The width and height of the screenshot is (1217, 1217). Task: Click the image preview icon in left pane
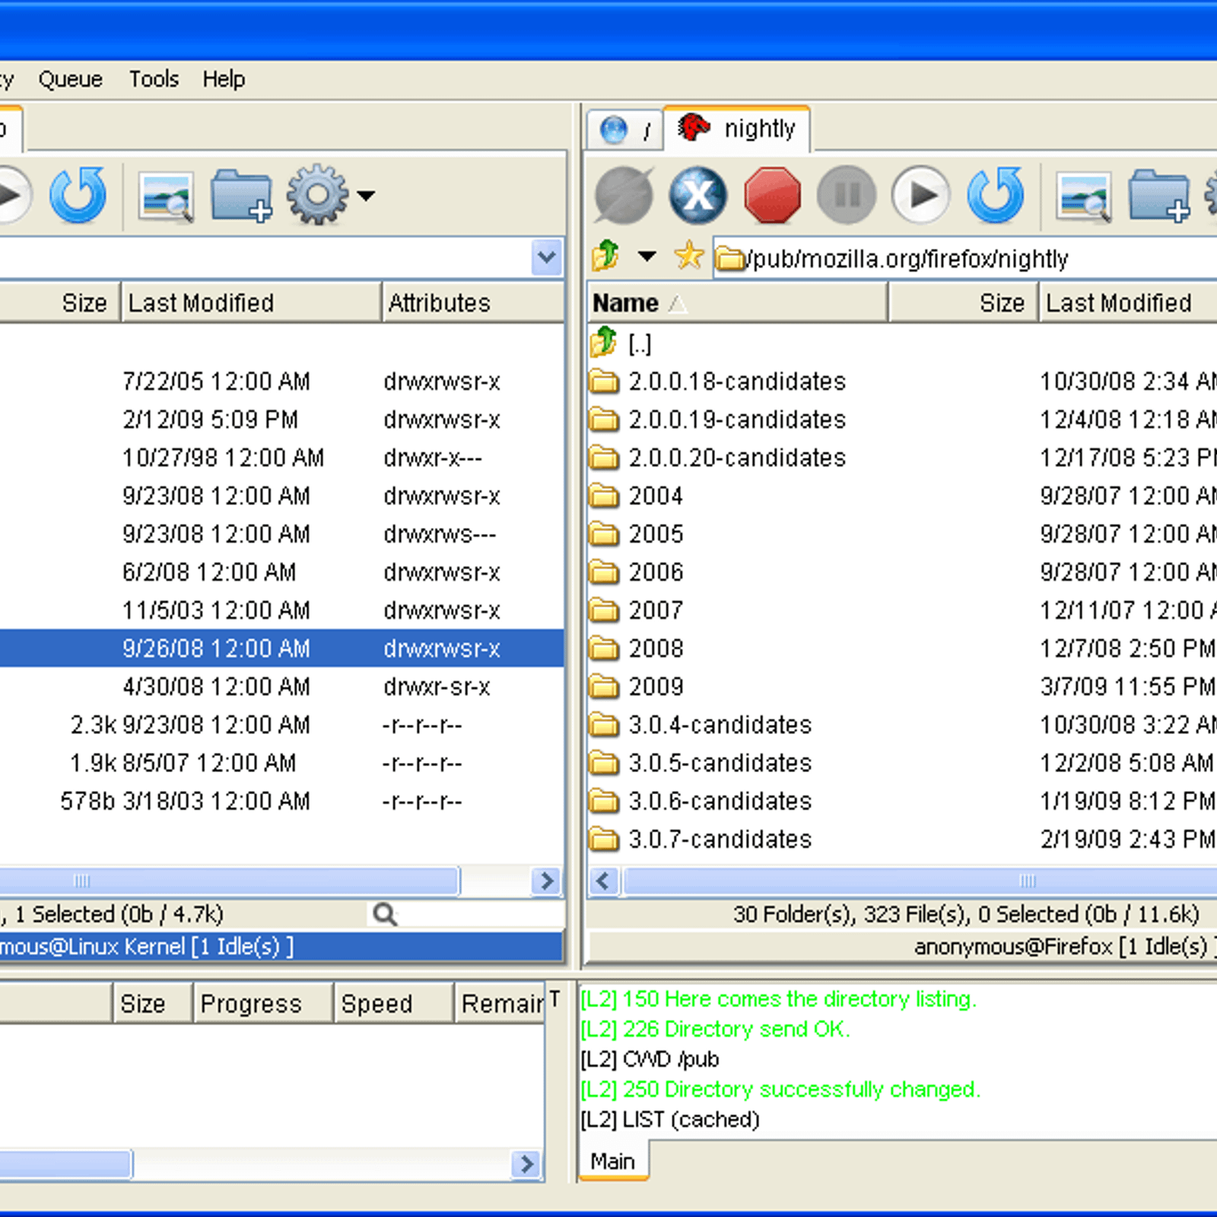pos(167,197)
